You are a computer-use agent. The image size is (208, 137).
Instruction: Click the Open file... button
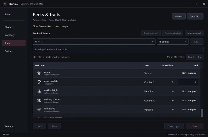[195, 16]
